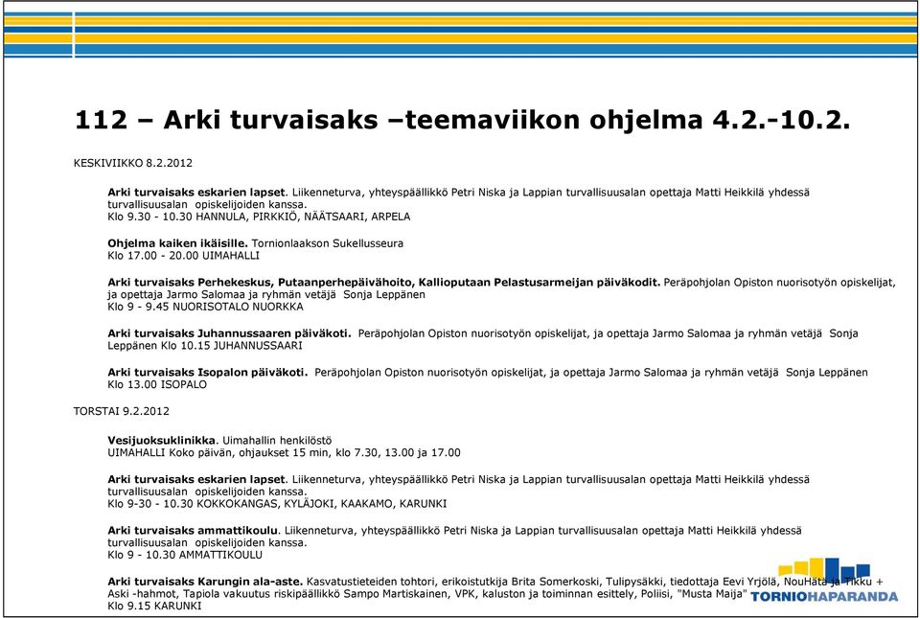Click "Arki turvaisaks Juhannussaaren päiväkoti." entry
This screenshot has width=920, height=618.
click(x=229, y=333)
